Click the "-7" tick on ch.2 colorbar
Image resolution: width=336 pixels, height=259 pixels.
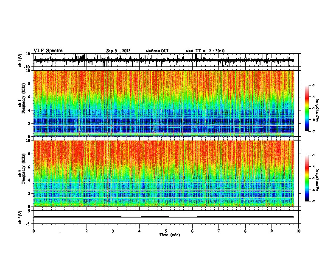click(313, 201)
